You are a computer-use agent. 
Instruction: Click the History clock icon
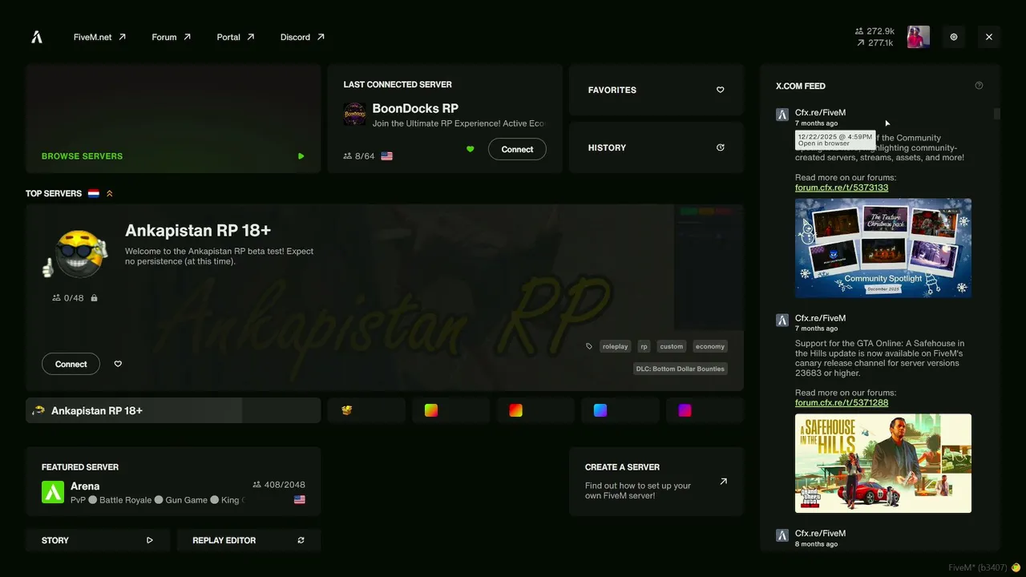click(x=720, y=147)
